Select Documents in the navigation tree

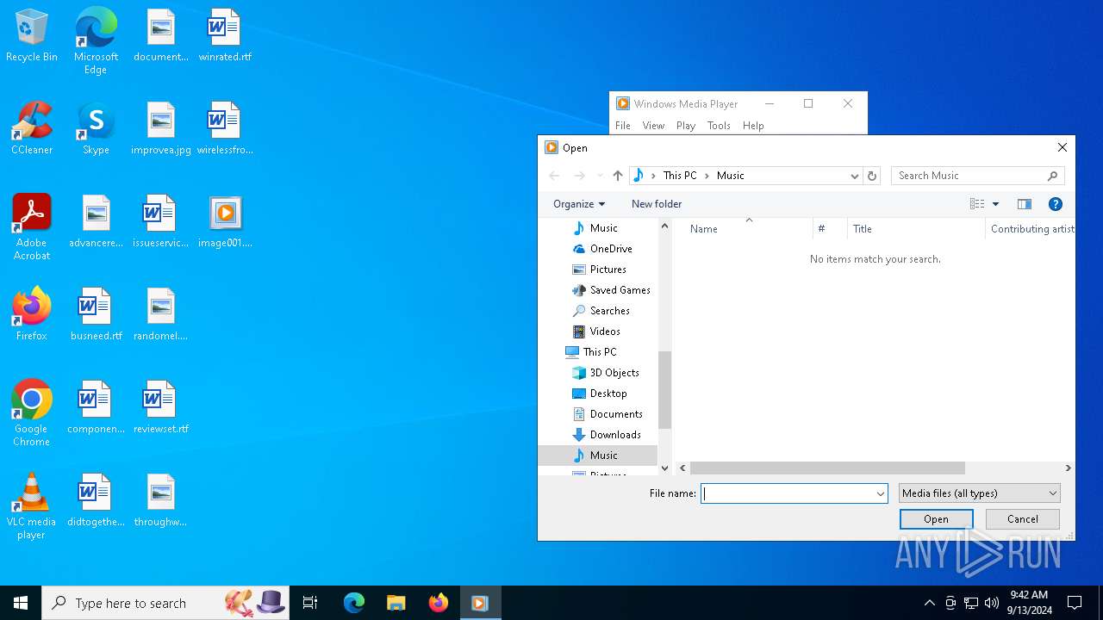[x=616, y=414]
